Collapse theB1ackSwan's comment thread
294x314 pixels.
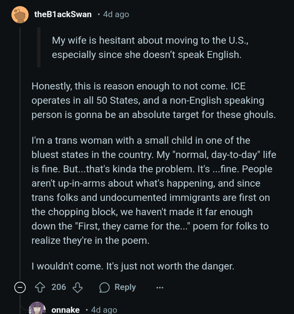point(19,287)
